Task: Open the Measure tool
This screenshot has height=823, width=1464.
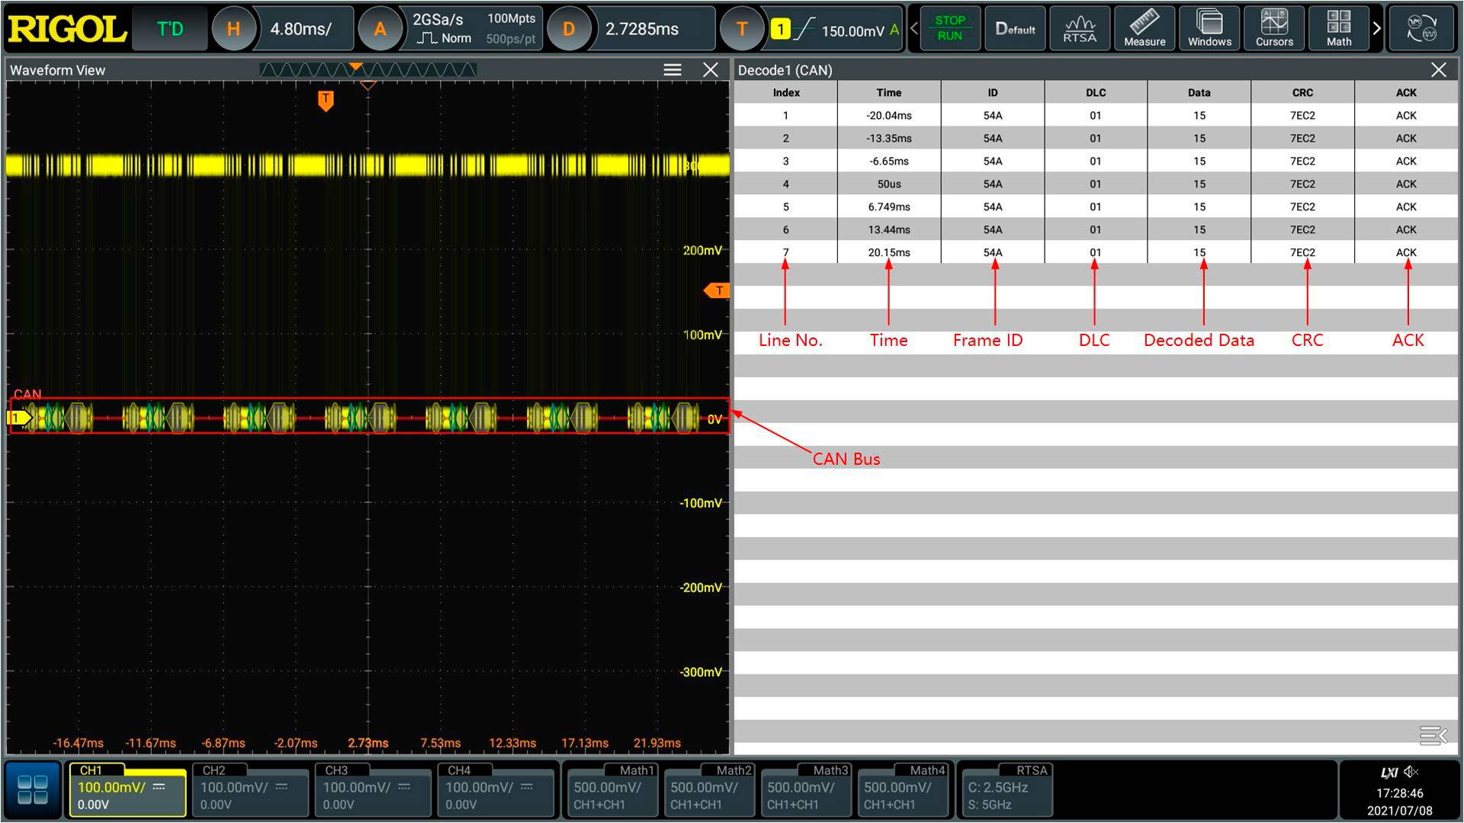Action: 1144,29
